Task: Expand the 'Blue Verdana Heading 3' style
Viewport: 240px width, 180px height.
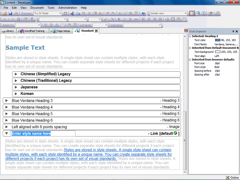Action: (6, 100)
